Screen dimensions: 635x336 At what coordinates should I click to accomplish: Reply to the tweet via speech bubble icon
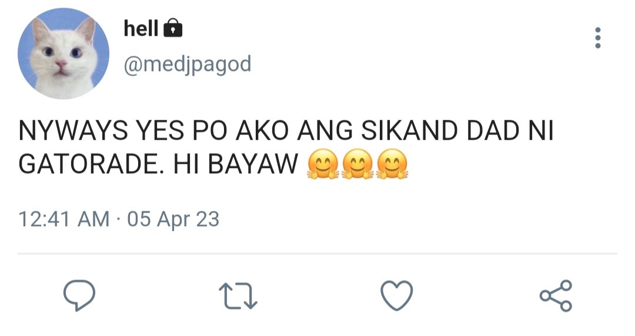(x=79, y=295)
